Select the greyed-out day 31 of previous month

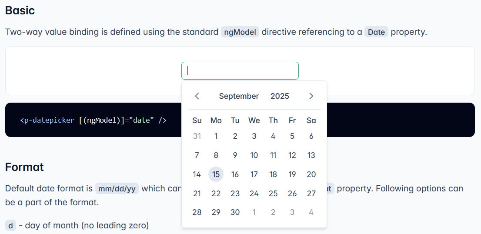coord(197,136)
